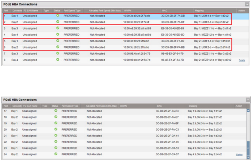The width and height of the screenshot is (252, 161).
Task: Collapse the upper FCoE HBA Connections panel
Action: pyautogui.click(x=247, y=4)
